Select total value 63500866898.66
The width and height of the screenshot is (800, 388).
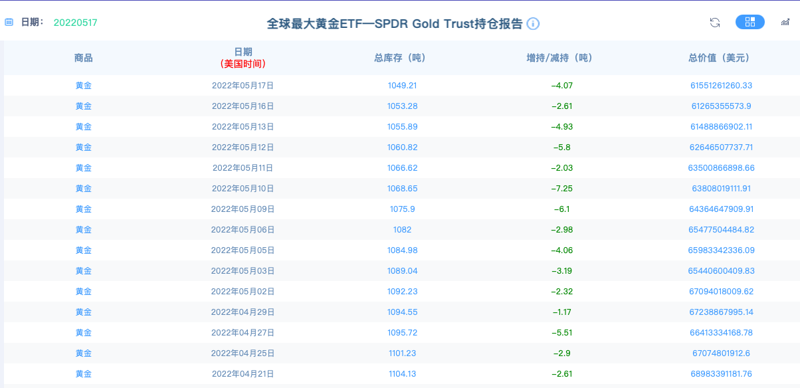click(721, 168)
